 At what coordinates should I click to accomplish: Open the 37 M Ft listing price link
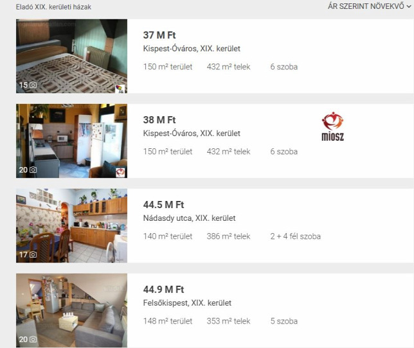coord(159,35)
